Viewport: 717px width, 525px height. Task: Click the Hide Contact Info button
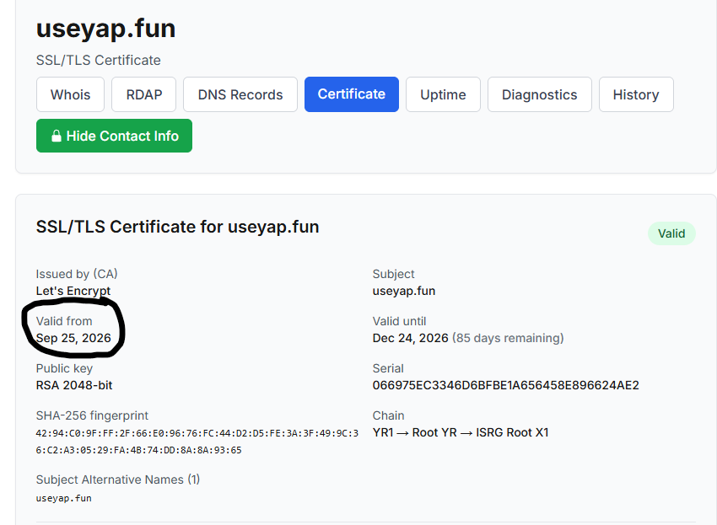click(115, 136)
